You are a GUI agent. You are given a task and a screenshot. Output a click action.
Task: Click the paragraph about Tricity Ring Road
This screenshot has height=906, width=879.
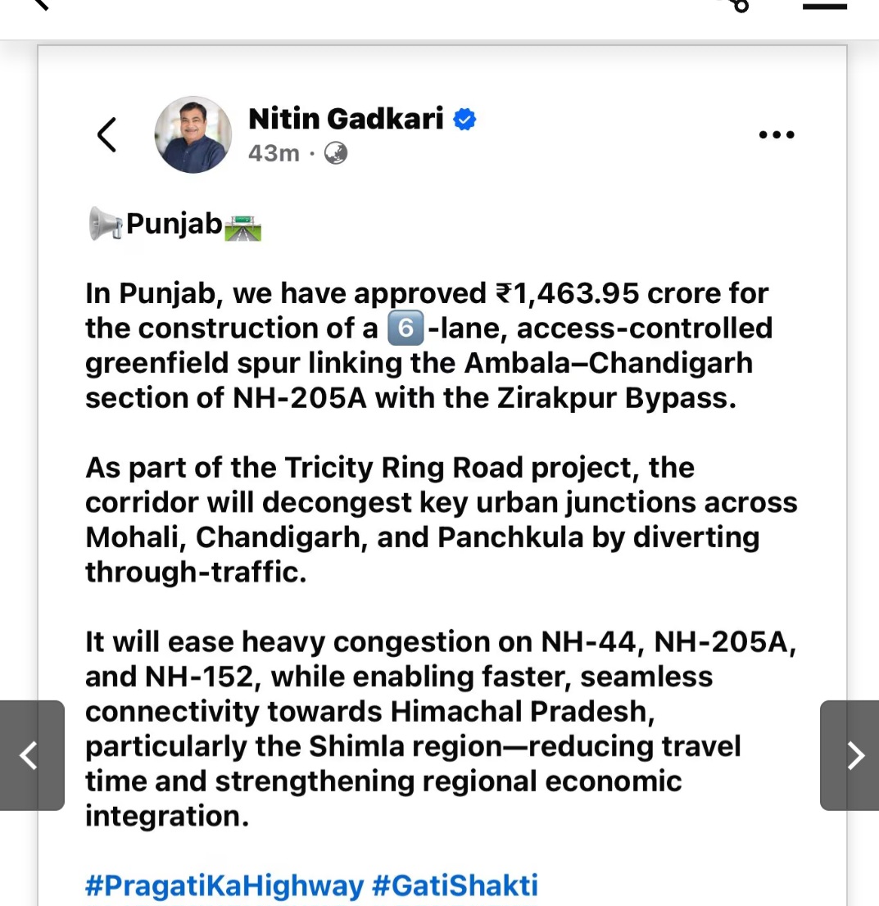441,519
